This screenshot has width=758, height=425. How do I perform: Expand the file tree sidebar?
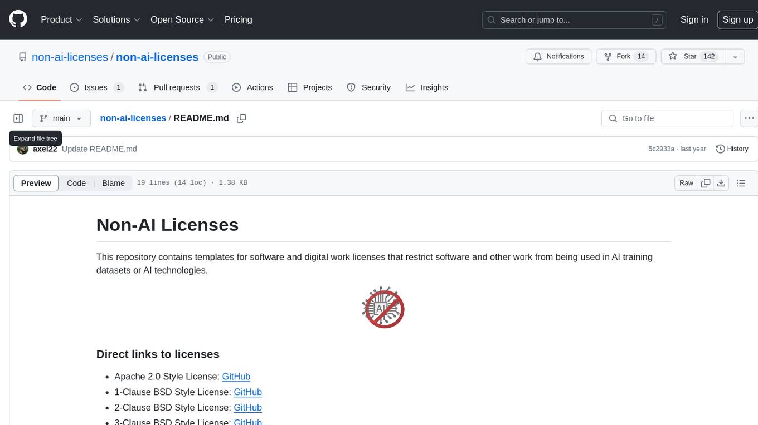click(x=18, y=118)
